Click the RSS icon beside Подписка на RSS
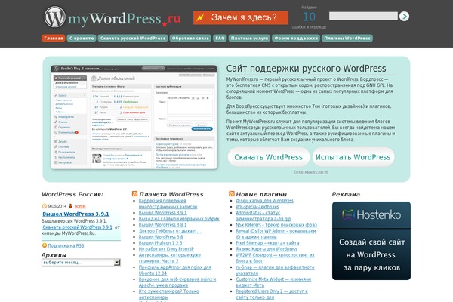The height and width of the screenshot is (302, 453). [45, 245]
